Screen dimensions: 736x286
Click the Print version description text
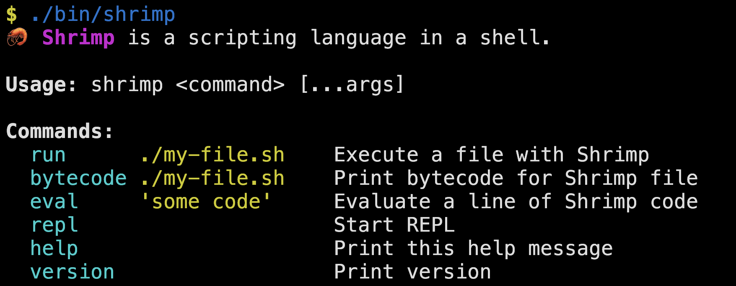pos(412,272)
